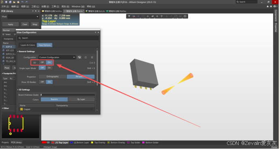Set Single Layer Mode to Off
Image resolution: width=280 pixels, height=149 pixels.
pyautogui.click(x=42, y=68)
